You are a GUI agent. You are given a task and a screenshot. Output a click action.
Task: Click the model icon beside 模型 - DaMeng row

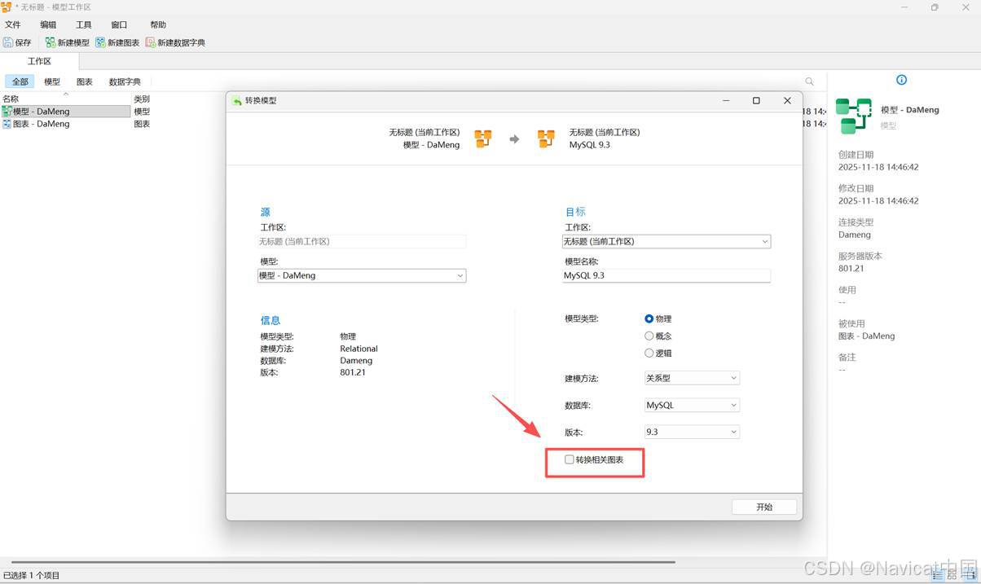tap(7, 112)
